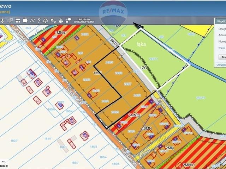Viewport: 226px width, 169px height.
Task: Click the 1ZO label beside the white outline
Action: click(x=143, y=68)
